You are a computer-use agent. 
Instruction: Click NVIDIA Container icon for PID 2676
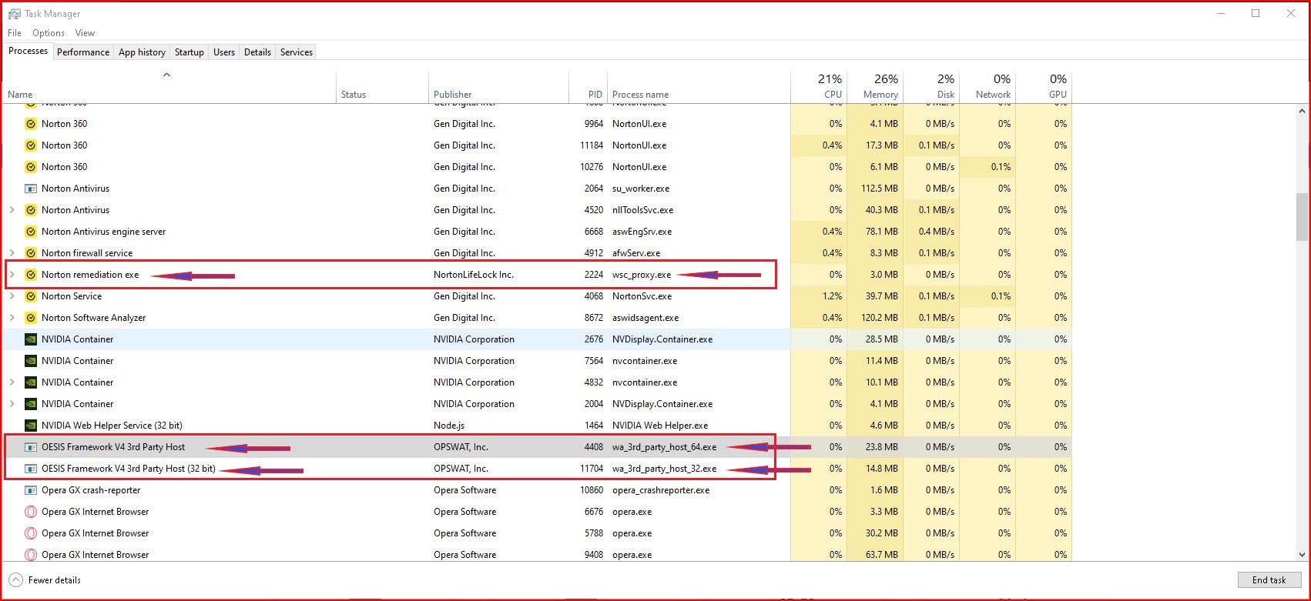31,339
